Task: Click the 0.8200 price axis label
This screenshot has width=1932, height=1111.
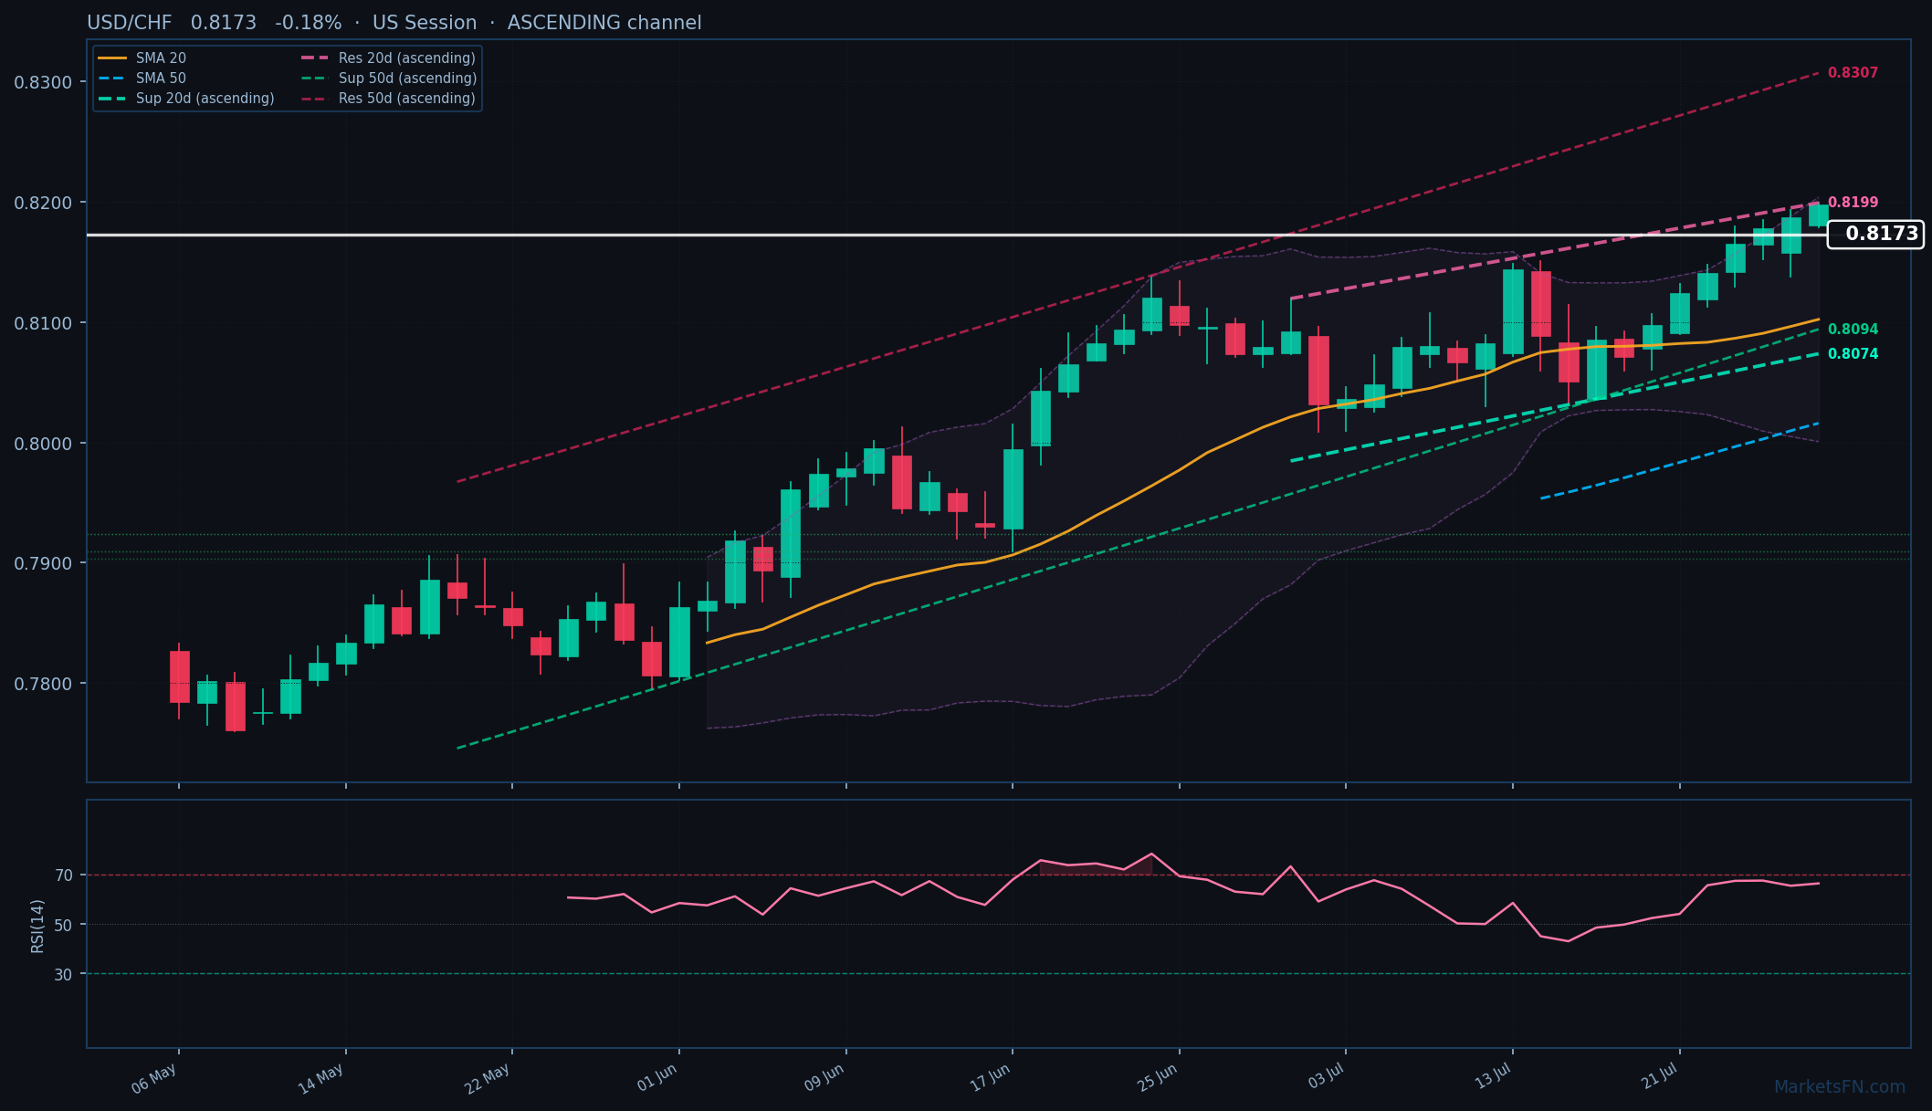Action: [43, 203]
